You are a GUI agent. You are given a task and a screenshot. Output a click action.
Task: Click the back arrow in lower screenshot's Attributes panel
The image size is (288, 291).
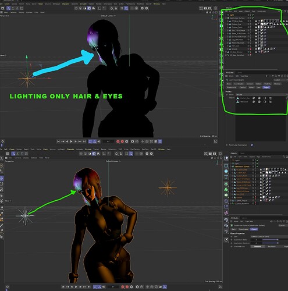[272, 221]
